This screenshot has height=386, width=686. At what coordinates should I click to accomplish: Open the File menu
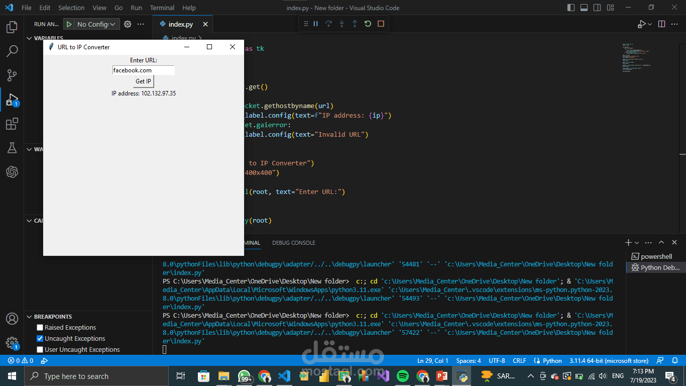pos(27,8)
